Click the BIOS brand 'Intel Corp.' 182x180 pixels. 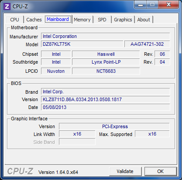click(x=106, y=92)
